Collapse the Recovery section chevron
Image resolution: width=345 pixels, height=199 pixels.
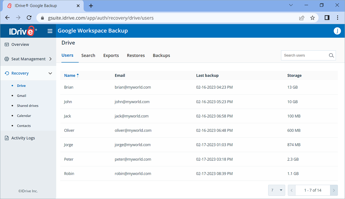pyautogui.click(x=50, y=73)
